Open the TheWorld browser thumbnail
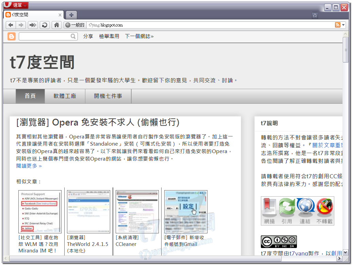352x265 pixels. 88,212
